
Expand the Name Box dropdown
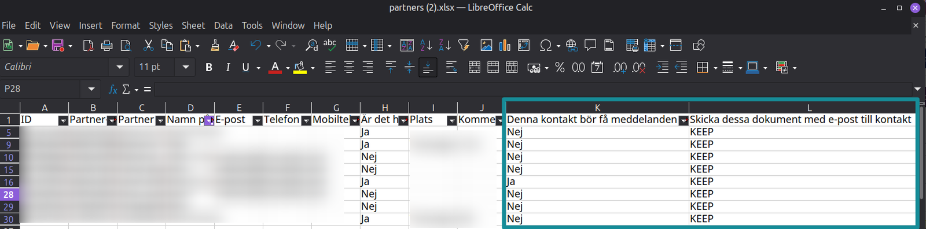pyautogui.click(x=91, y=89)
